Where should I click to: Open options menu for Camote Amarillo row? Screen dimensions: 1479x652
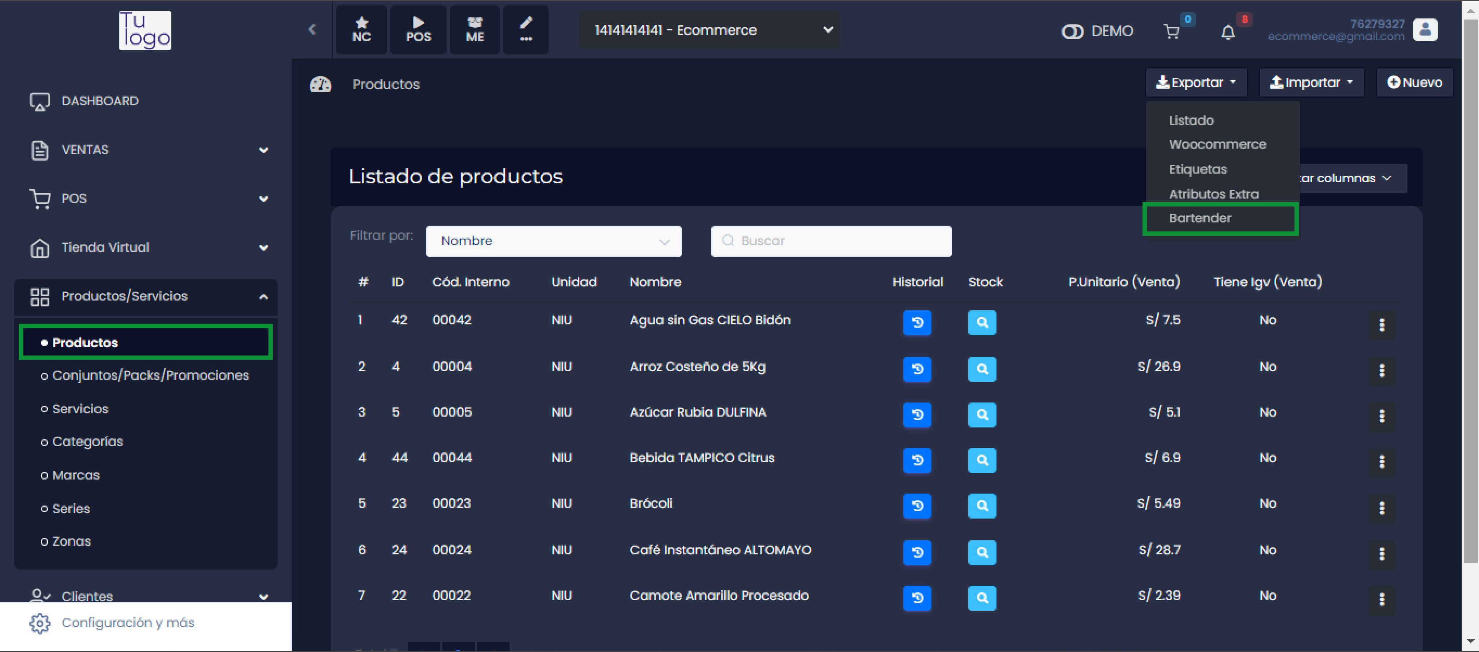click(1381, 600)
